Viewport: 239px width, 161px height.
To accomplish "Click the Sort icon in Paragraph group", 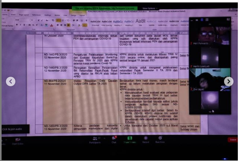I will (x=82, y=20).
